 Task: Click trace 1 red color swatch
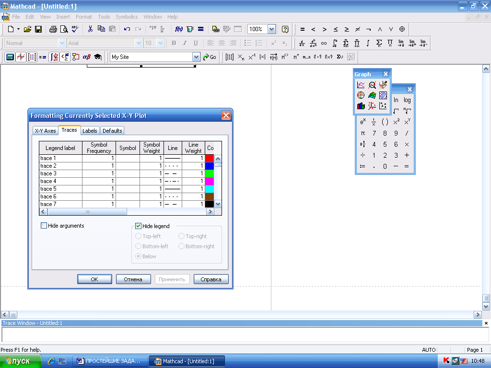point(209,158)
